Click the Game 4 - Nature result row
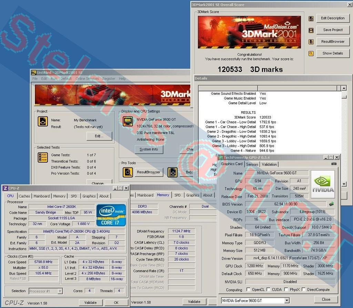The width and height of the screenshot is (353, 308). pyautogui.click(x=252, y=151)
